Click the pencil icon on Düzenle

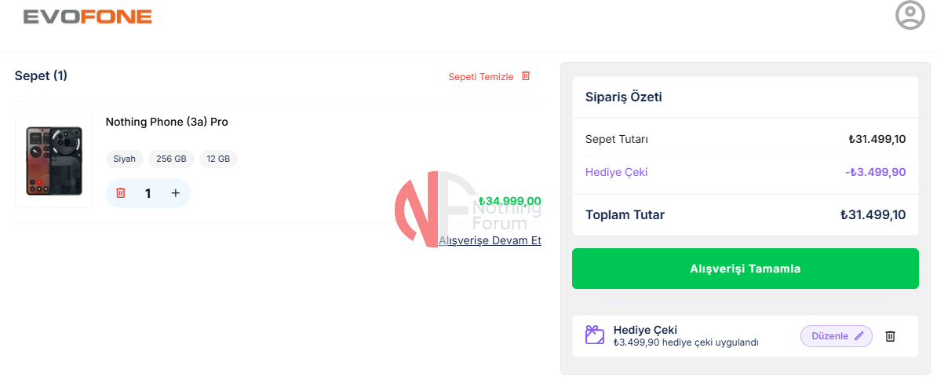click(x=859, y=336)
